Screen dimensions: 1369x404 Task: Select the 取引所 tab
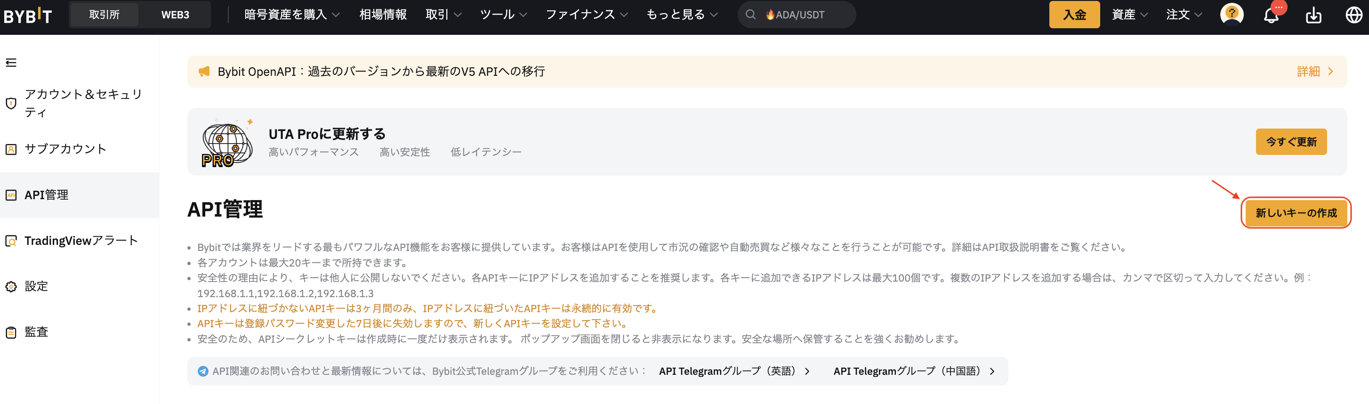104,14
